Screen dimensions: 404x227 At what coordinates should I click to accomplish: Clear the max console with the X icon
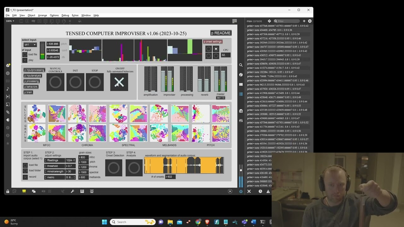(x=249, y=191)
